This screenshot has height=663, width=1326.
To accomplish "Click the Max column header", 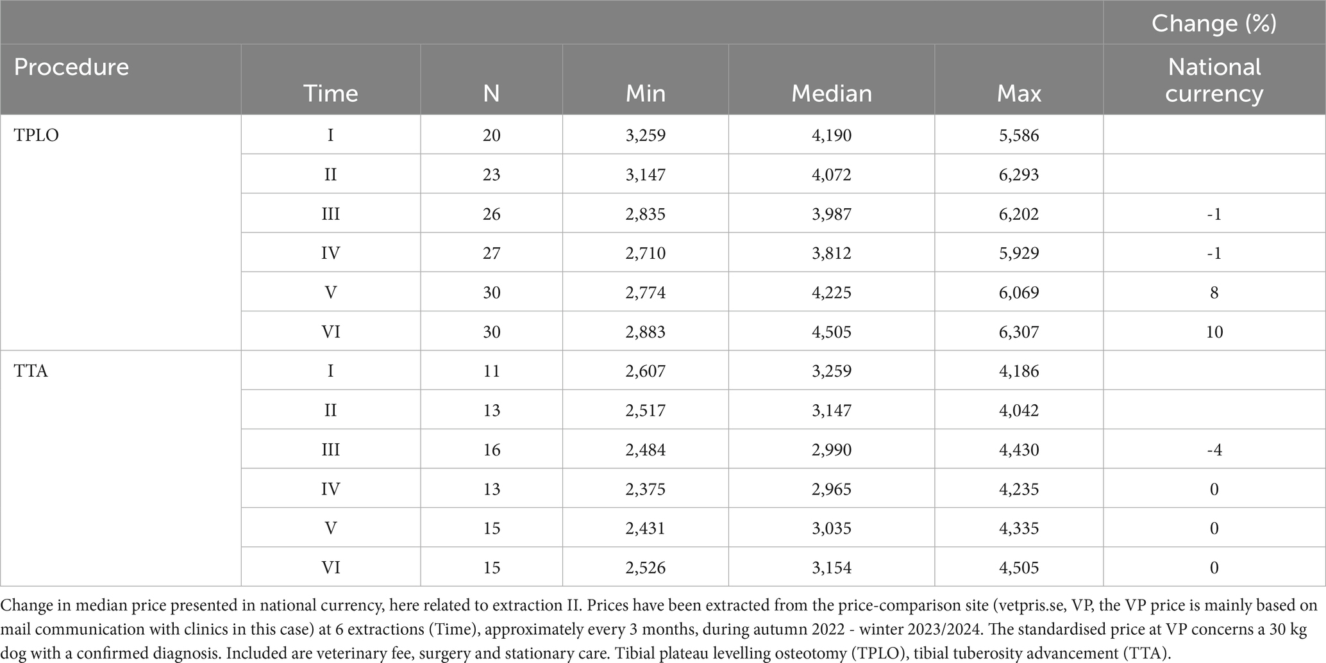I will pos(1018,94).
